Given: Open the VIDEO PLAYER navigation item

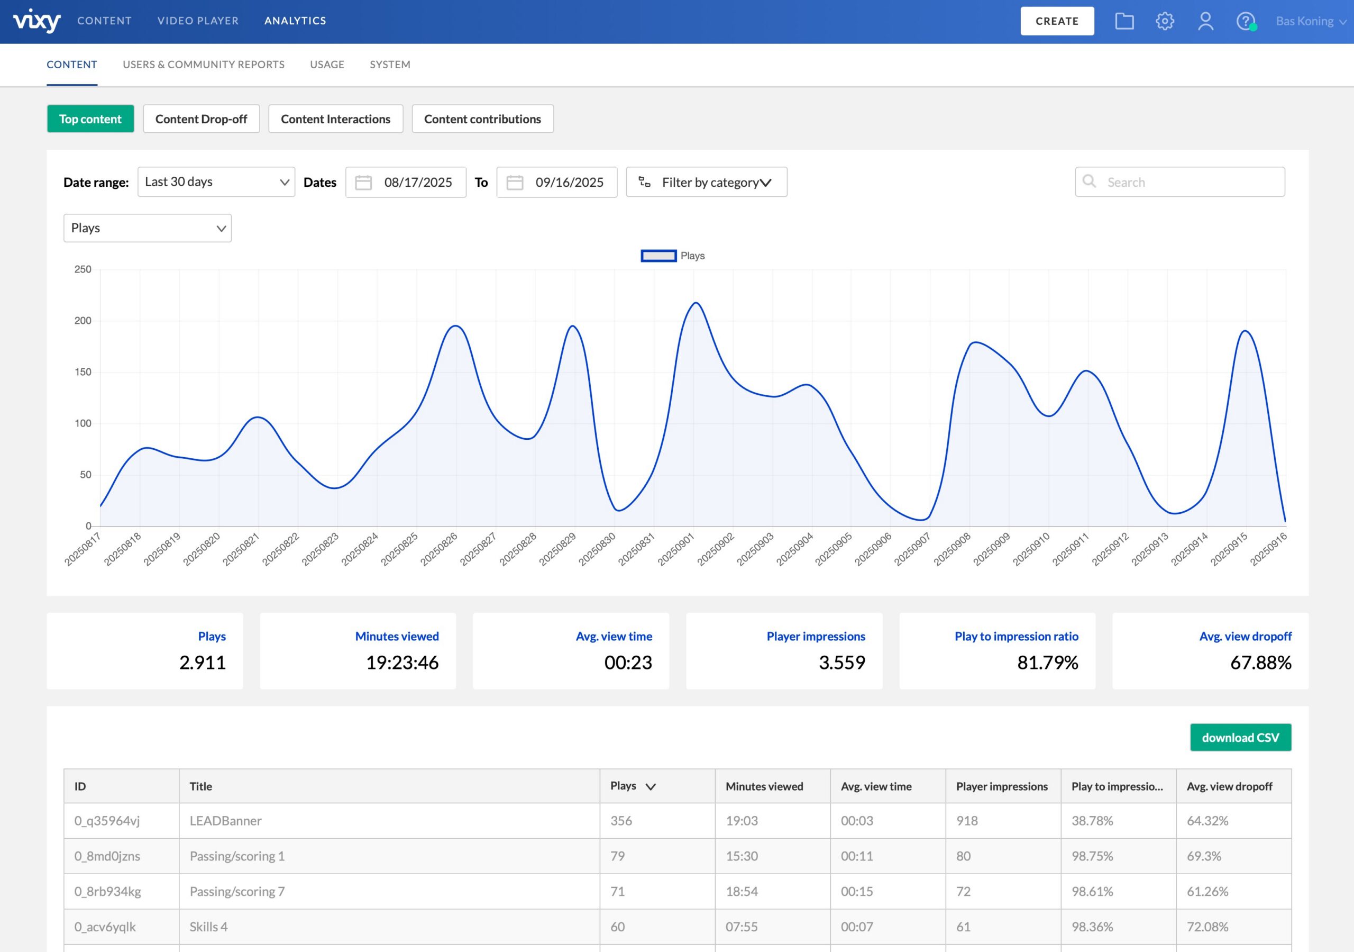Looking at the screenshot, I should 198,21.
